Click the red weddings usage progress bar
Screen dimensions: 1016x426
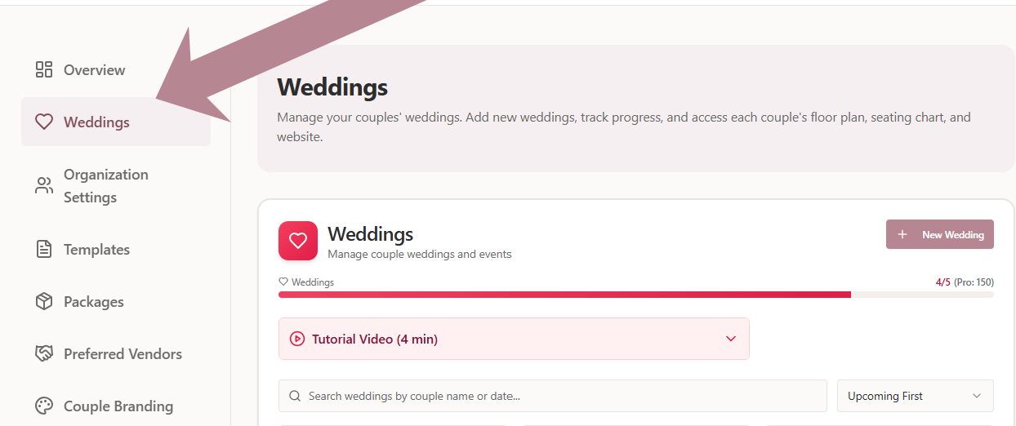coord(564,295)
